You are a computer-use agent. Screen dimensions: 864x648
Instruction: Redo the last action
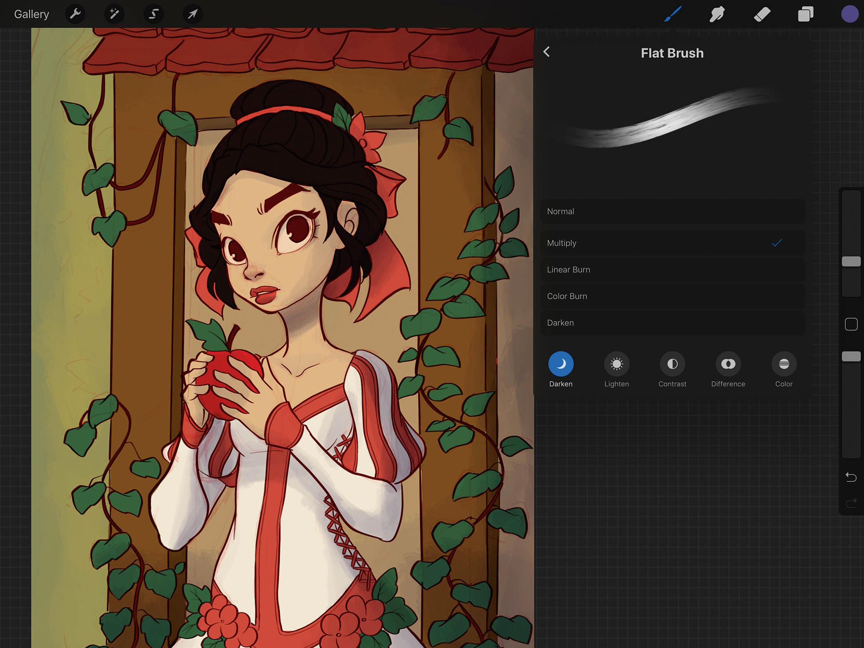click(851, 503)
